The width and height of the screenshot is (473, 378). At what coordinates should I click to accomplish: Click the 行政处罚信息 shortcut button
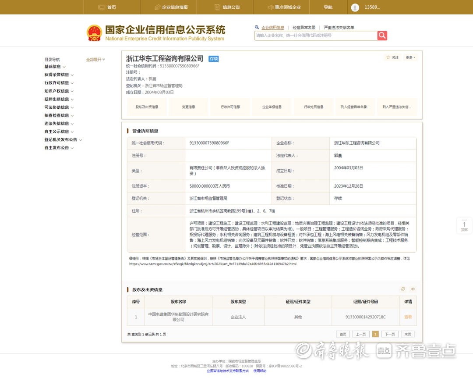(x=314, y=107)
